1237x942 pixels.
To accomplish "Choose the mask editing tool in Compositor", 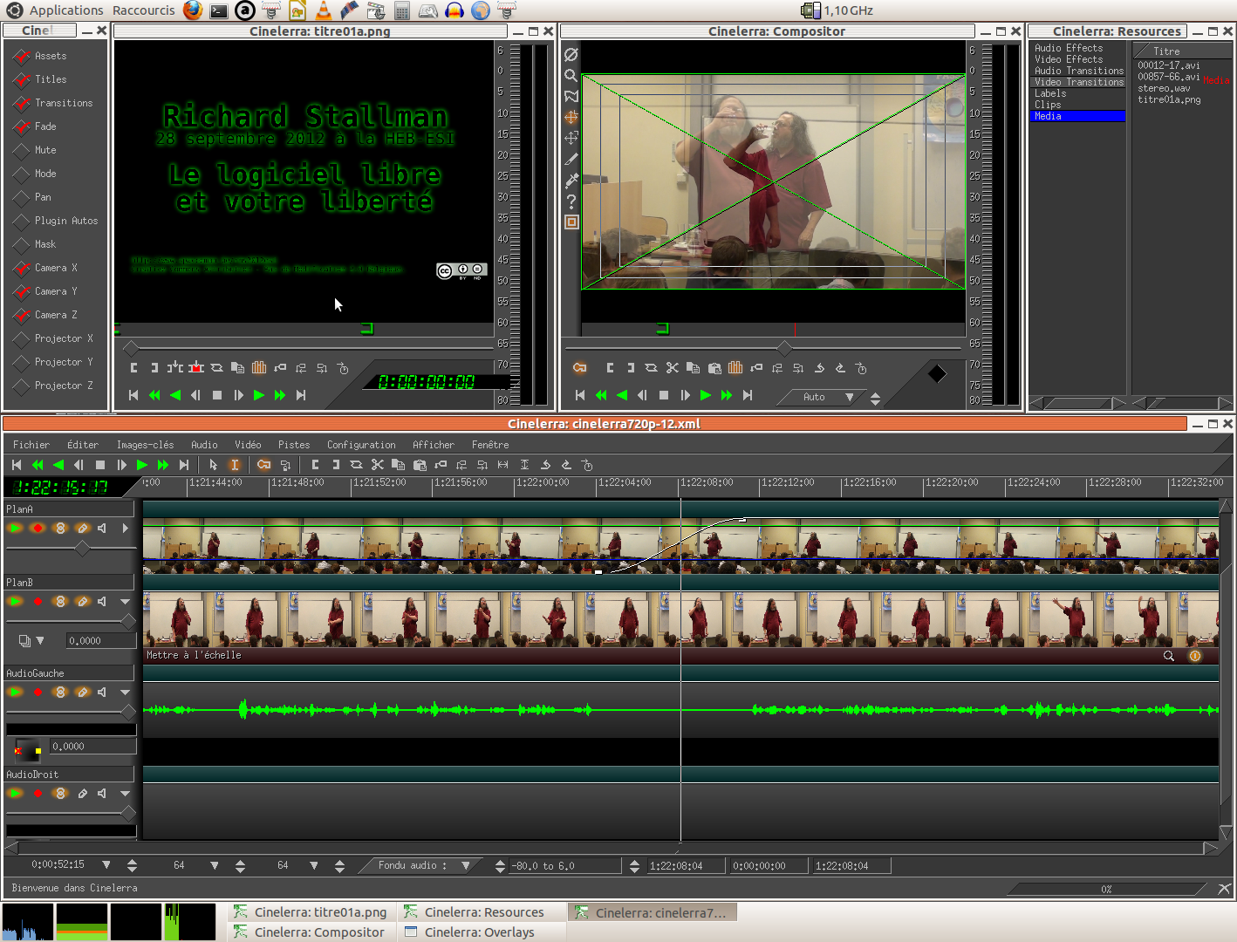I will (x=571, y=96).
